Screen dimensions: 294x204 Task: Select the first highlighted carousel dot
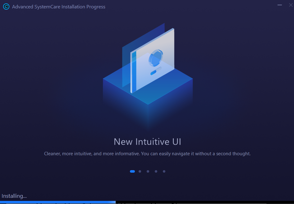tap(132, 171)
